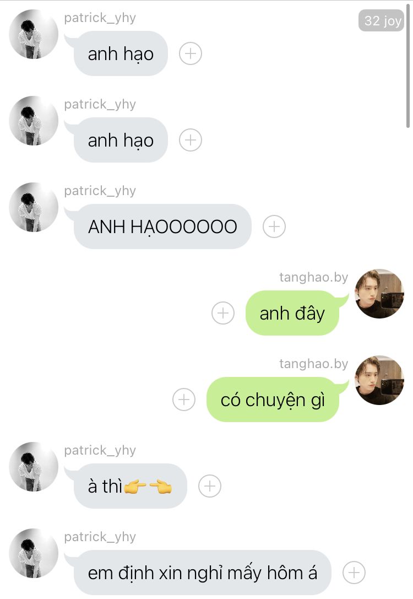Open tanghao.by avatar beside "có chuyện gì"
Screen dimensions: 413x599
379,380
